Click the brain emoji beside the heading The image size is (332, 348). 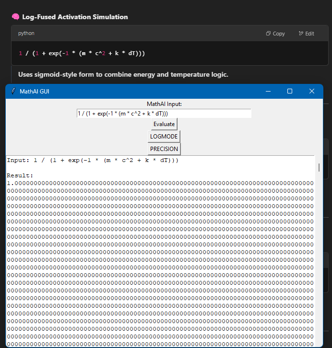(x=15, y=17)
